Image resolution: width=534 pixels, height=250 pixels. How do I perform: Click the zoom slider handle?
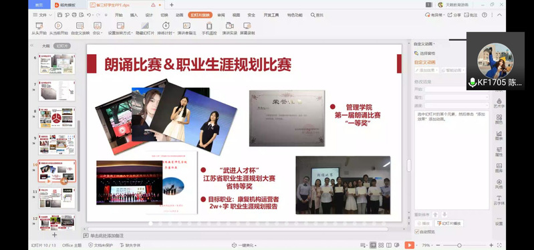coord(459,245)
